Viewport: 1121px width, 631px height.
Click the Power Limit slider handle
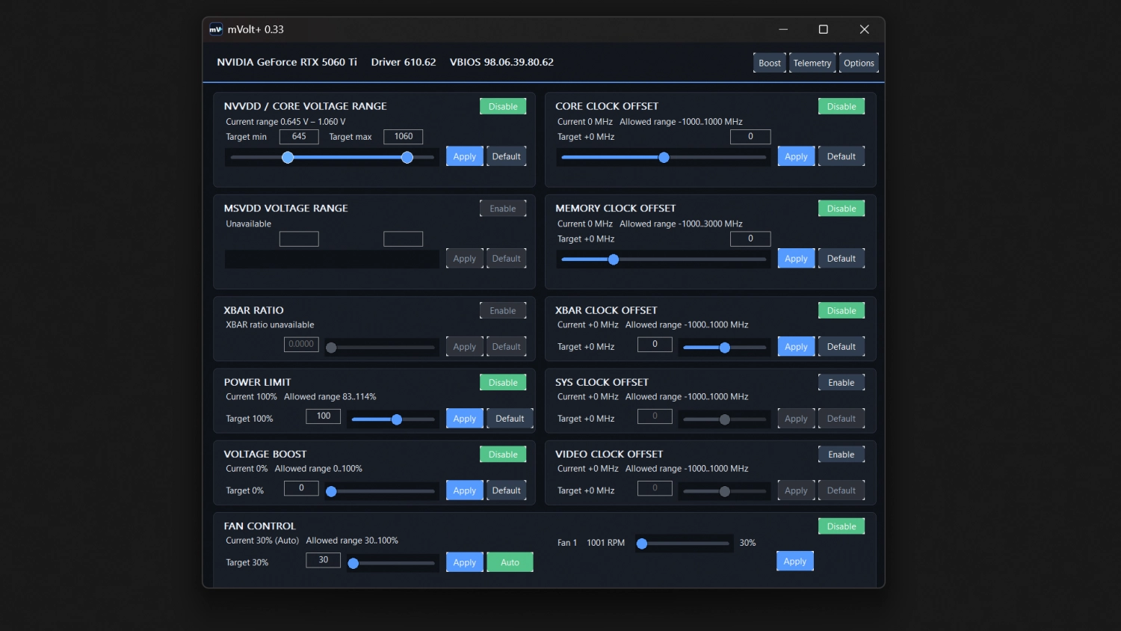pyautogui.click(x=397, y=419)
